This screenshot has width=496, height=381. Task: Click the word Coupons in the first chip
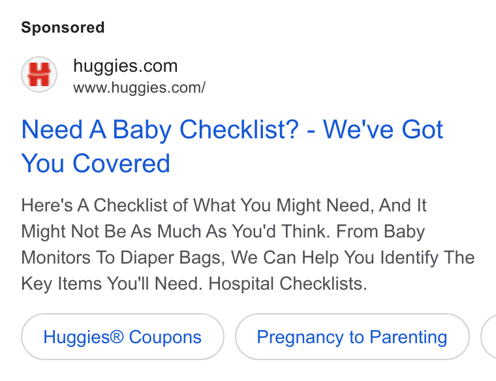tap(165, 337)
